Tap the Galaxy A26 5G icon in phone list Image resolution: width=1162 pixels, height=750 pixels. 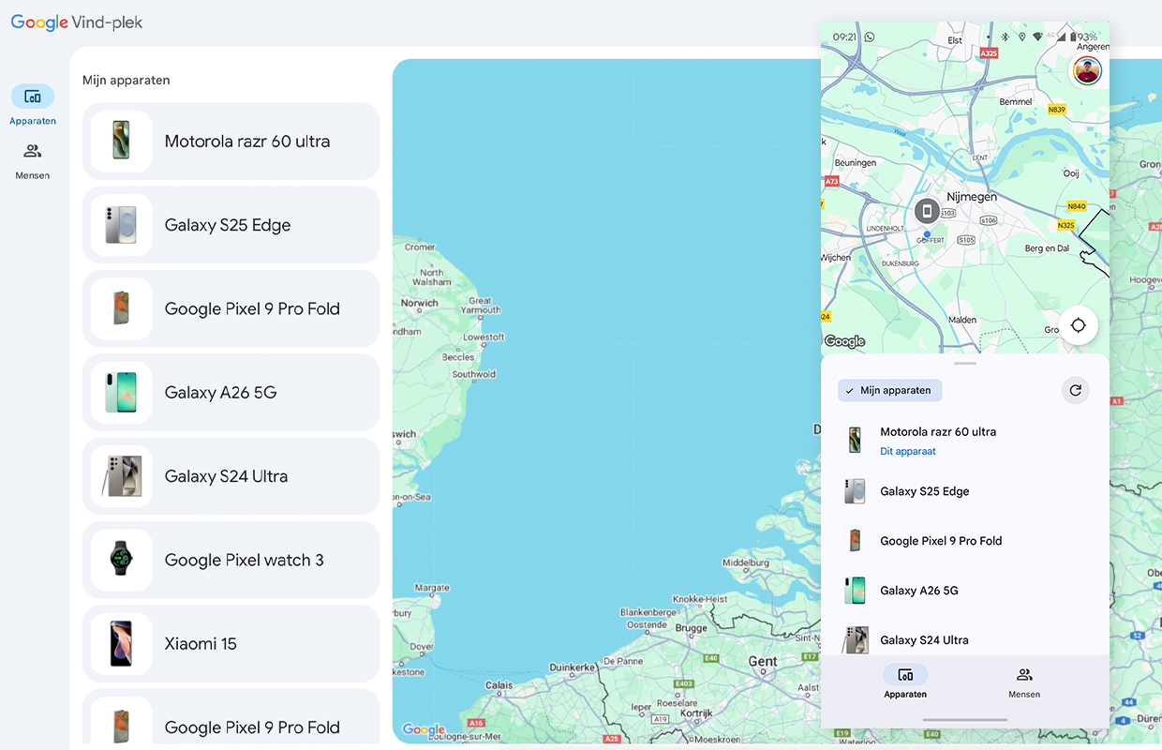855,591
